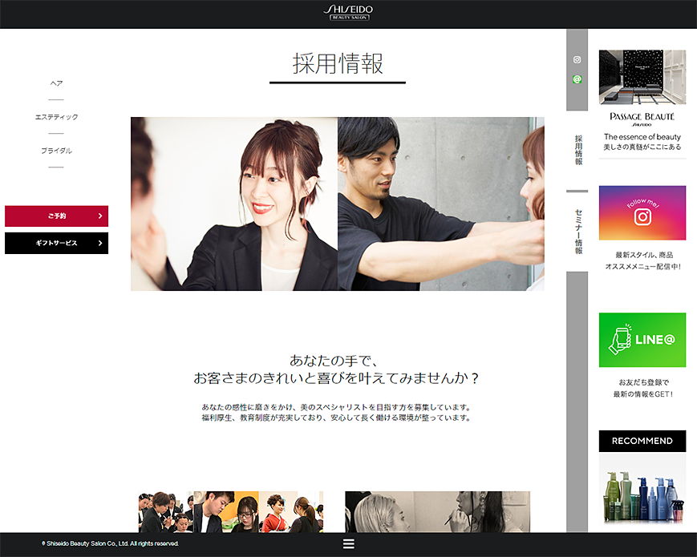697x557 pixels.
Task: Click the Shiseido Beauty Salon logo
Action: 347,13
